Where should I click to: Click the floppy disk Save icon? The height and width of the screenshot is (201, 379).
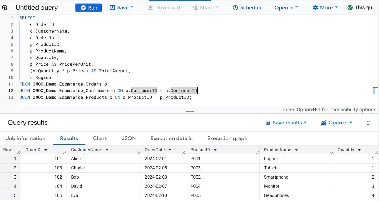click(x=112, y=8)
